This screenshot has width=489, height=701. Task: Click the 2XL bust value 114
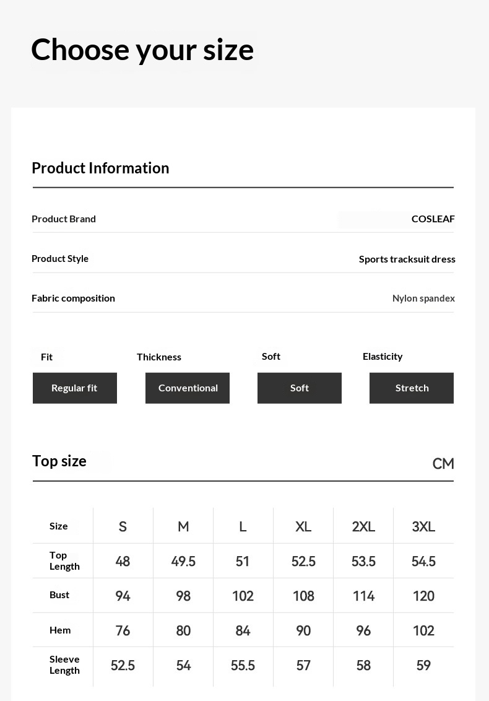(363, 596)
